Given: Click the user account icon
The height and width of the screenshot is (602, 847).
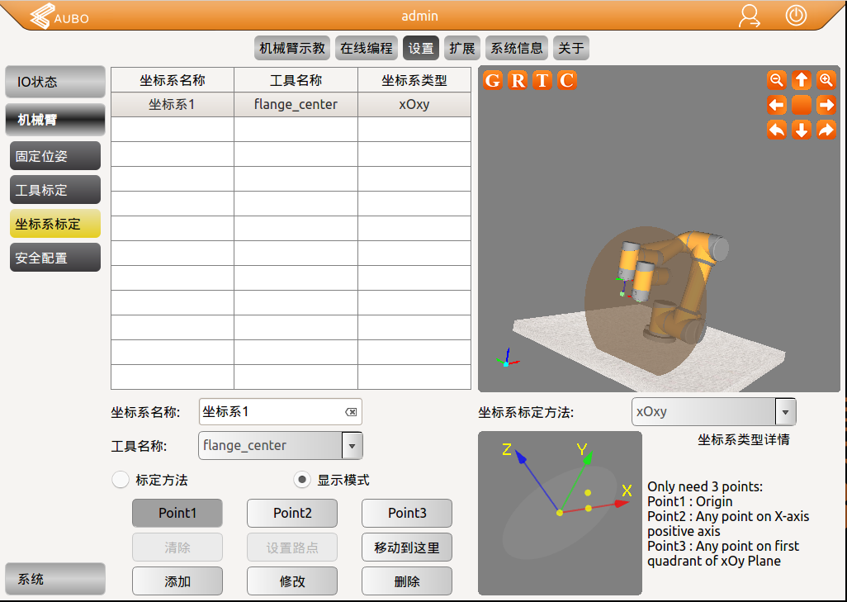Looking at the screenshot, I should 749,17.
